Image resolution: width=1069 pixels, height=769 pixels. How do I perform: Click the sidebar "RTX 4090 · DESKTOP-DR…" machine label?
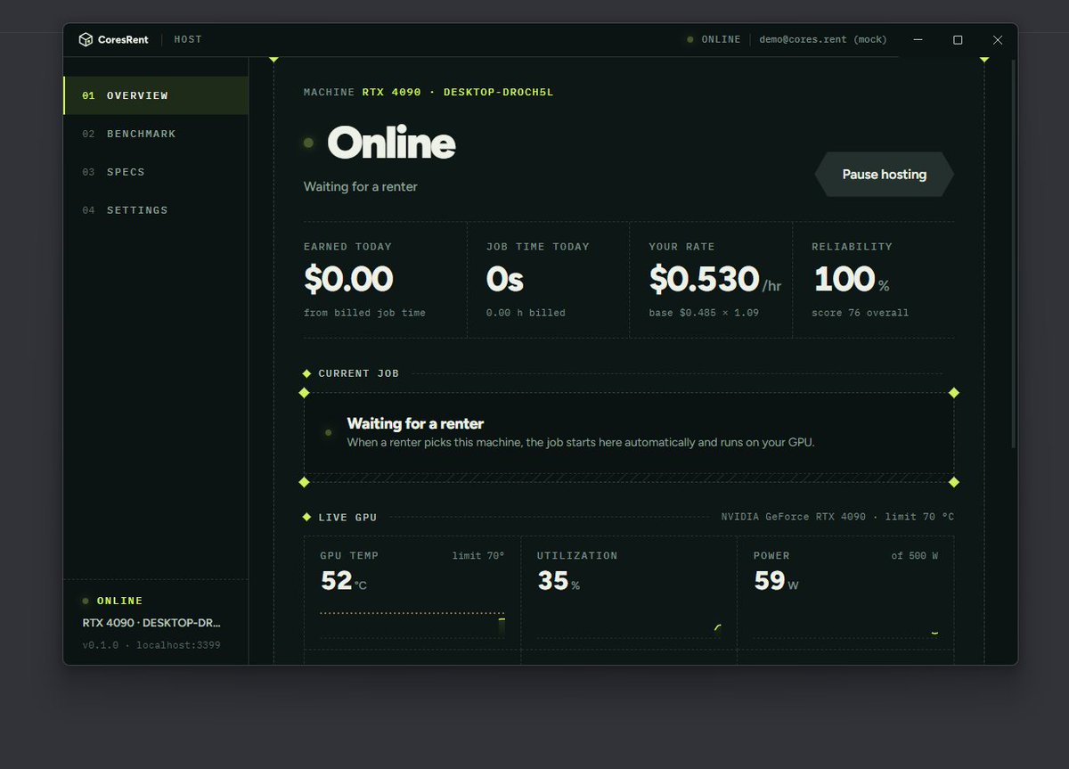coord(151,623)
